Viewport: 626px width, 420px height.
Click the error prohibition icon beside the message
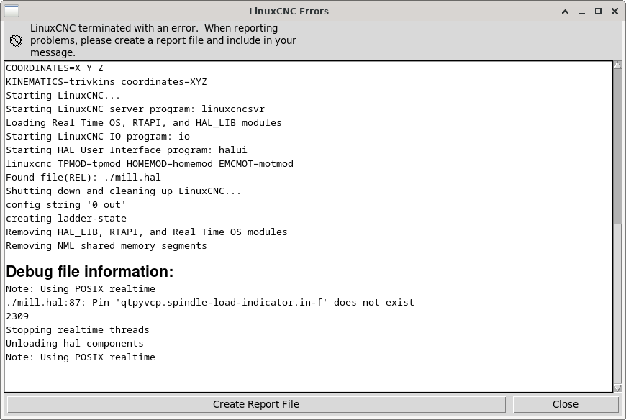[16, 40]
